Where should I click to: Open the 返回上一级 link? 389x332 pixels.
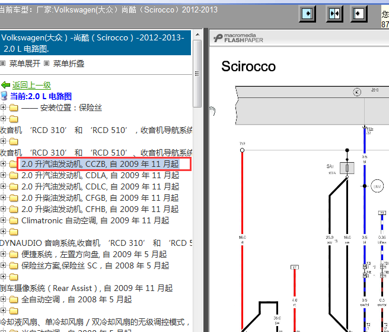pos(31,85)
